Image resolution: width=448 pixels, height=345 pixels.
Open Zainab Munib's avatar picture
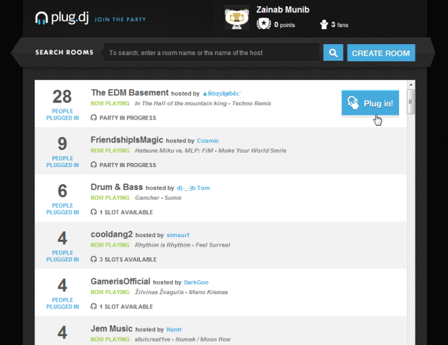(237, 17)
